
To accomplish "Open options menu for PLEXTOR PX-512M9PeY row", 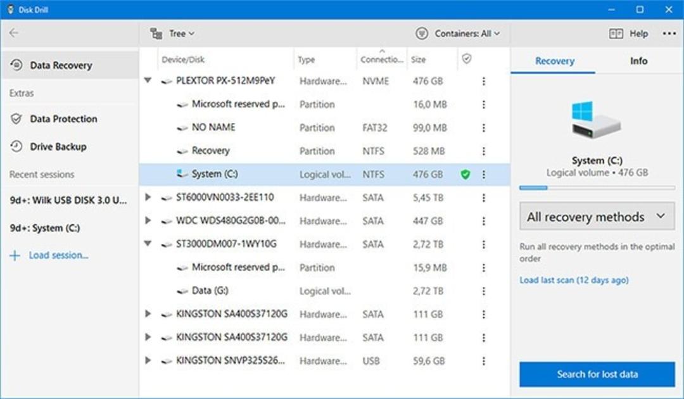I will [x=483, y=81].
